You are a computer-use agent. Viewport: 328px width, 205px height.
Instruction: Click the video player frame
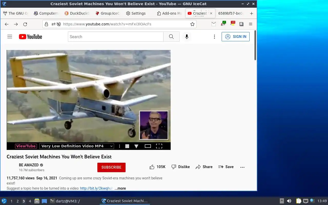(89, 96)
